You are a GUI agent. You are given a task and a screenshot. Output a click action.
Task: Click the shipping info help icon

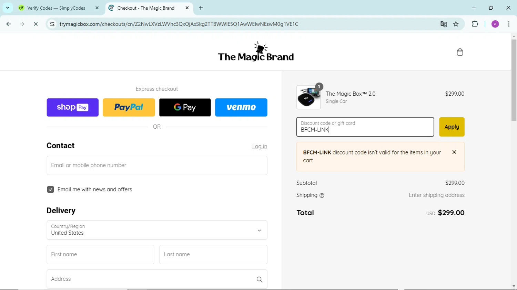click(322, 195)
